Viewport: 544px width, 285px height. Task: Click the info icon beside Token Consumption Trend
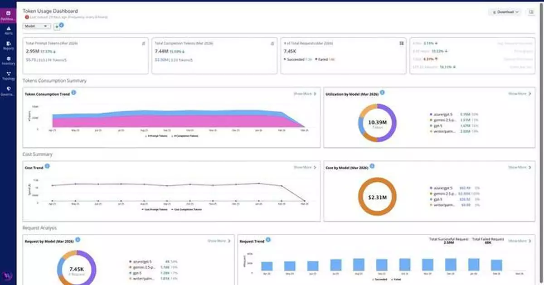(x=73, y=93)
